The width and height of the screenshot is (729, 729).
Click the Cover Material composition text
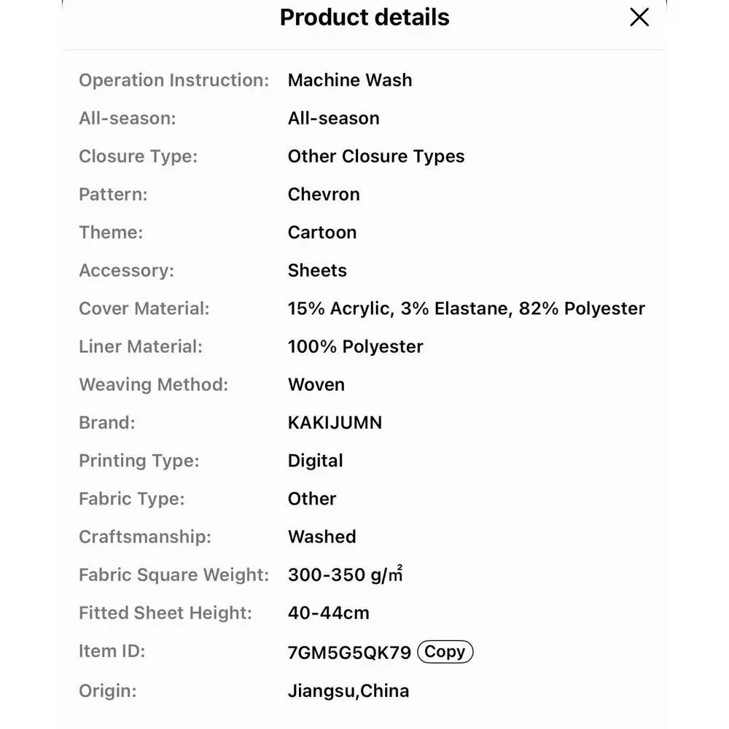[467, 308]
